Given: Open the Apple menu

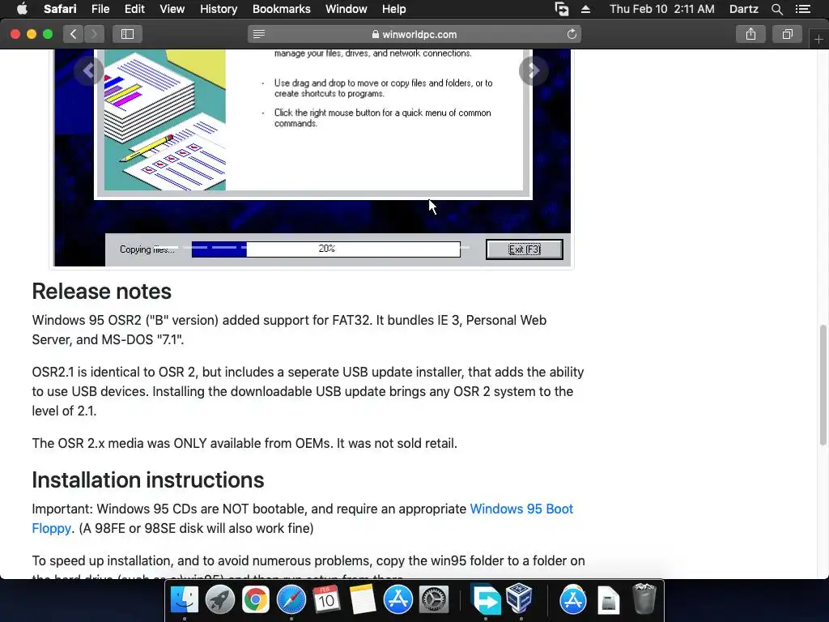Looking at the screenshot, I should [x=22, y=9].
